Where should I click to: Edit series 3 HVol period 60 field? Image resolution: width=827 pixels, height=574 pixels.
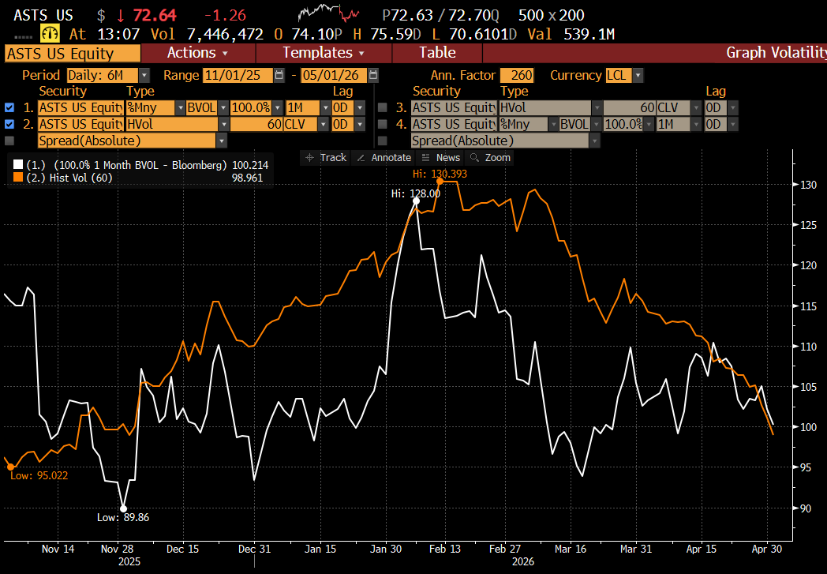pyautogui.click(x=629, y=107)
